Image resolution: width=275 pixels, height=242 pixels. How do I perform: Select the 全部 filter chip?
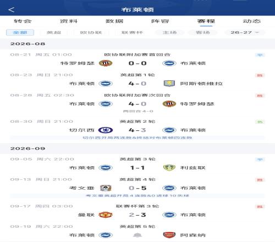click(20, 32)
